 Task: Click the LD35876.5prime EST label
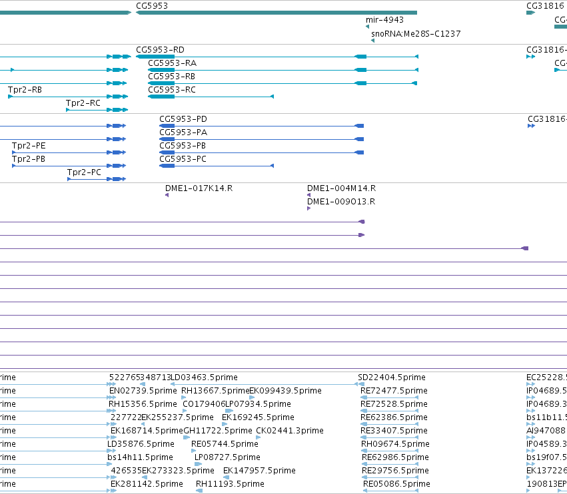click(x=141, y=444)
